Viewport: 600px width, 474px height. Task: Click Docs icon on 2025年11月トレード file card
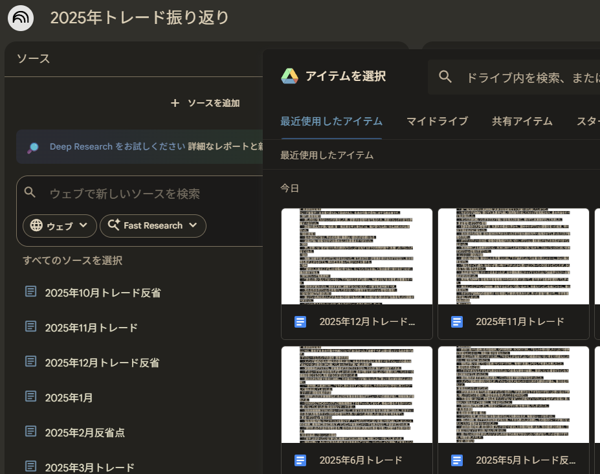(457, 322)
